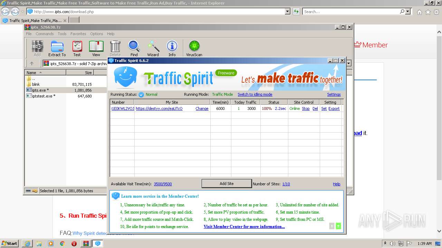
Task: Open Opera icon on the taskbar
Action: coord(74,244)
